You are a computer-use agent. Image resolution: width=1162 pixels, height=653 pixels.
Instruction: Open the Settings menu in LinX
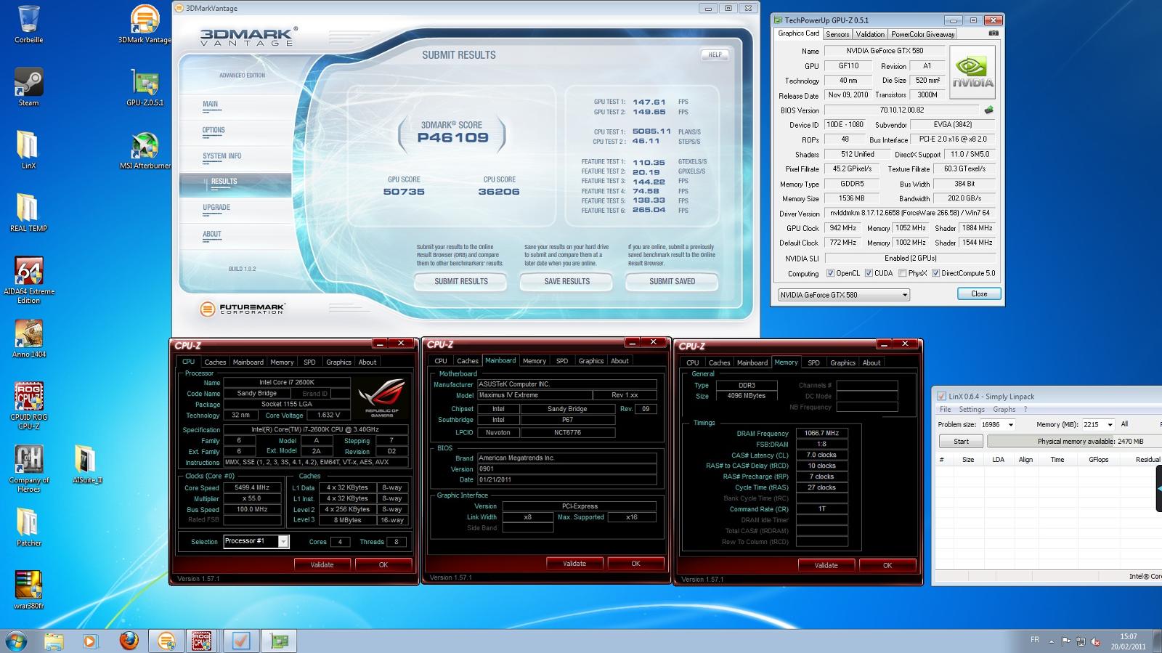click(x=972, y=410)
